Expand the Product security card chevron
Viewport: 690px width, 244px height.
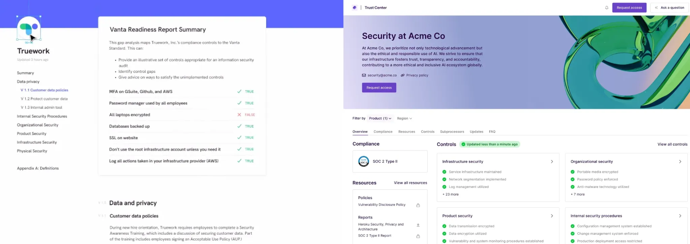[552, 216]
